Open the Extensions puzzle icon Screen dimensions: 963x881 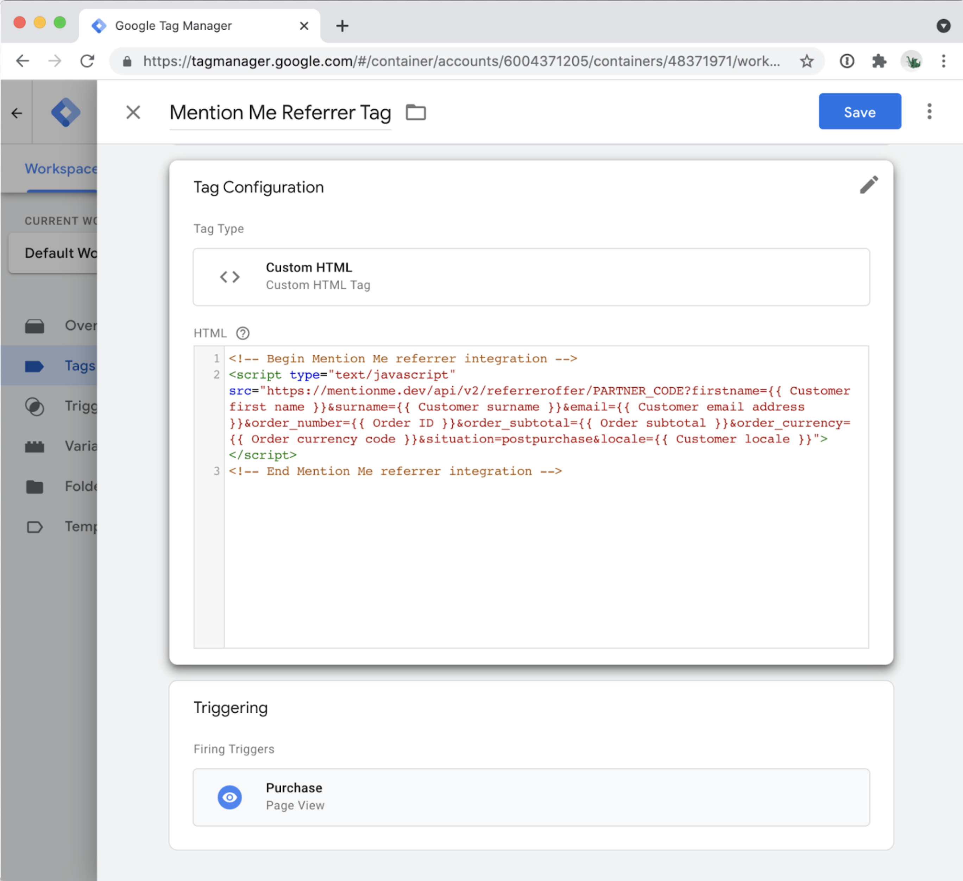(x=879, y=61)
